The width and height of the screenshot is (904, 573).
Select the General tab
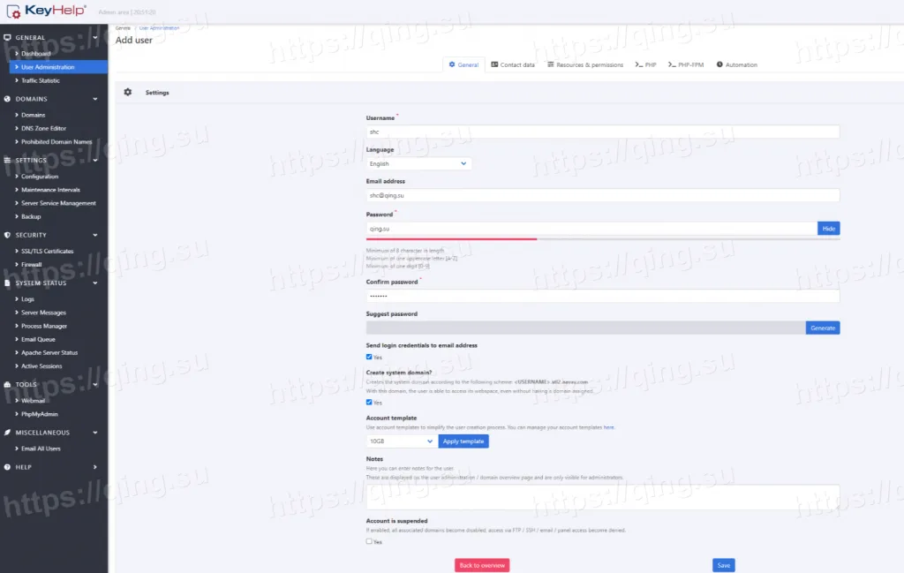pos(464,64)
